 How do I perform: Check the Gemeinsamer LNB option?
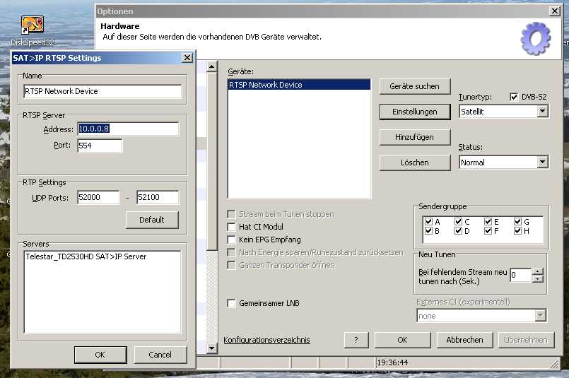pos(231,303)
